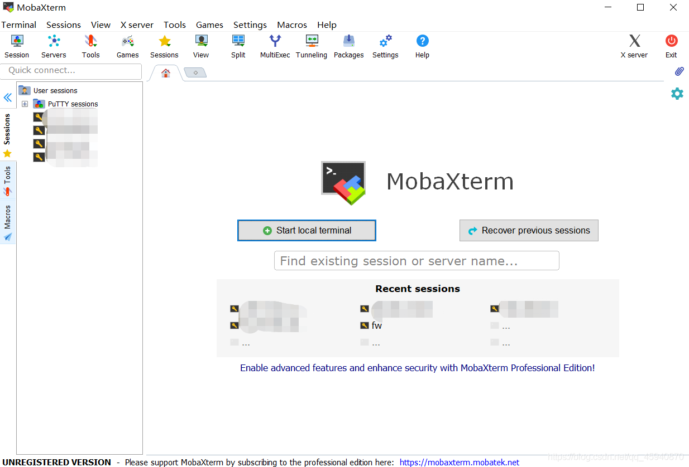Switch to the Sessions vertical sidebar tab
Screen dimensions: 689x467
click(x=7, y=135)
